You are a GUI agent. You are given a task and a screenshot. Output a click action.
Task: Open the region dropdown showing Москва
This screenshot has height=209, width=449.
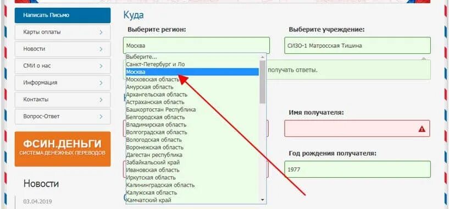(196, 45)
